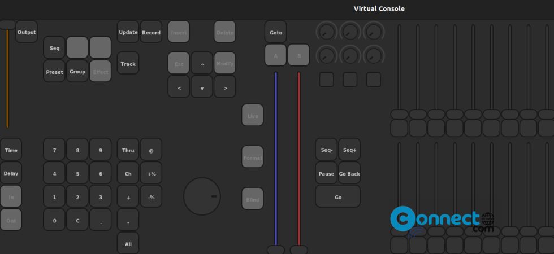
Task: Click keypad digit 1
Action: tap(54, 196)
